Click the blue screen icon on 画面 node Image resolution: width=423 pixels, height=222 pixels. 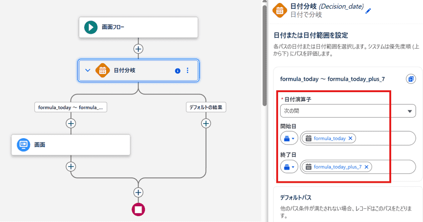point(23,145)
